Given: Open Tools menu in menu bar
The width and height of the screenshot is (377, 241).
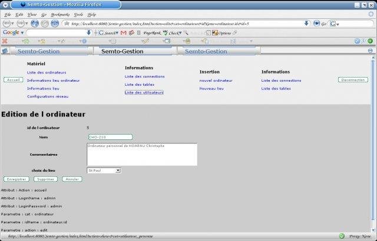Looking at the screenshot, I should click(78, 15).
